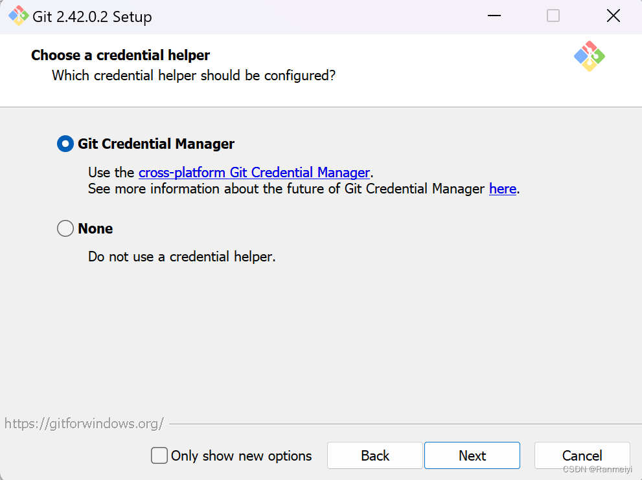The height and width of the screenshot is (480, 642).
Task: Close the Git Setup window
Action: pos(613,16)
